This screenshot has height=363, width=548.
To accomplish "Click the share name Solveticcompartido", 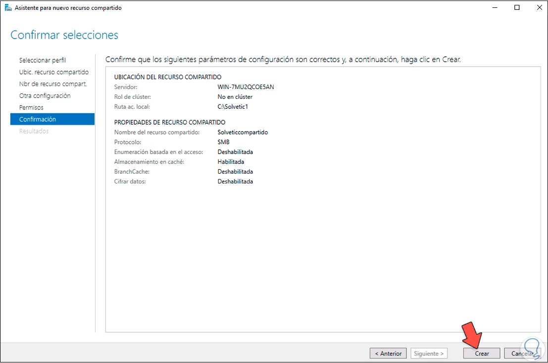I will click(242, 132).
